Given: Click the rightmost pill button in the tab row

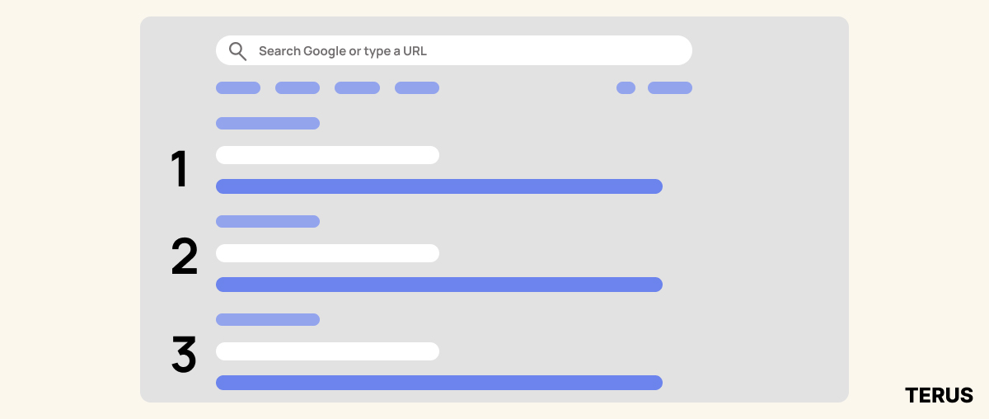Looking at the screenshot, I should tap(670, 88).
